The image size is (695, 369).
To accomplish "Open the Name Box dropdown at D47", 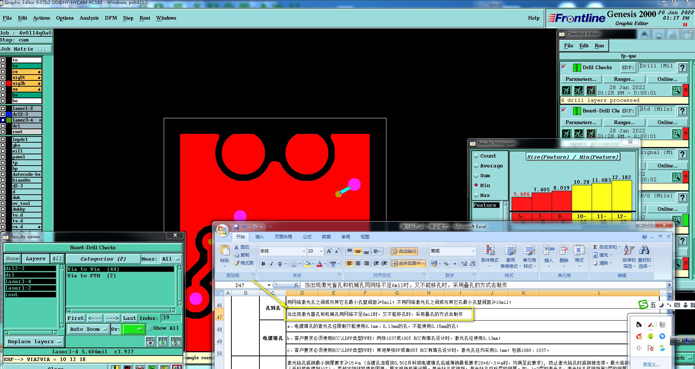I will [x=269, y=285].
